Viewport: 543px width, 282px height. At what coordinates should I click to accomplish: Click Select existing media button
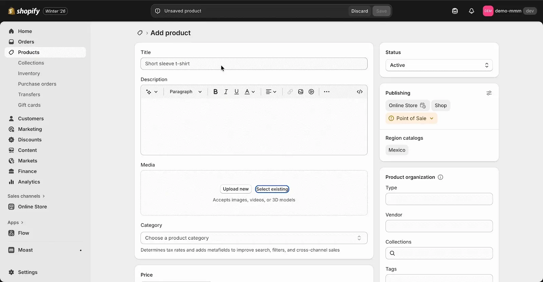[272, 189]
